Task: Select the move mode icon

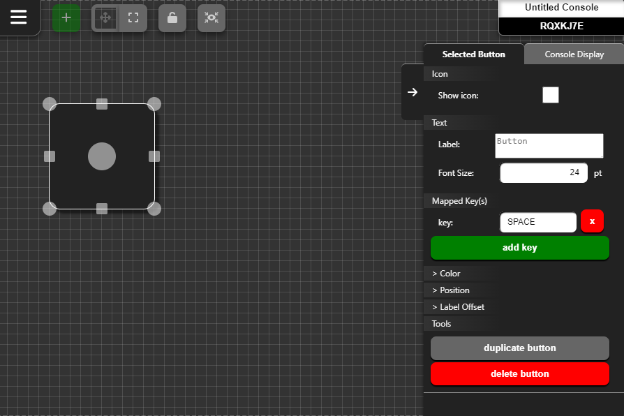Action: point(105,18)
